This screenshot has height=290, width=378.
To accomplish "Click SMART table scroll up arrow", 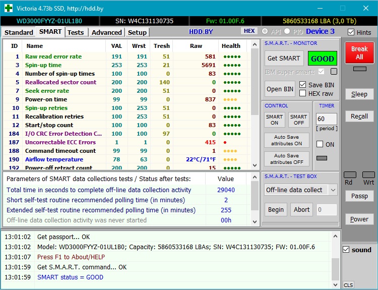I will point(255,44).
